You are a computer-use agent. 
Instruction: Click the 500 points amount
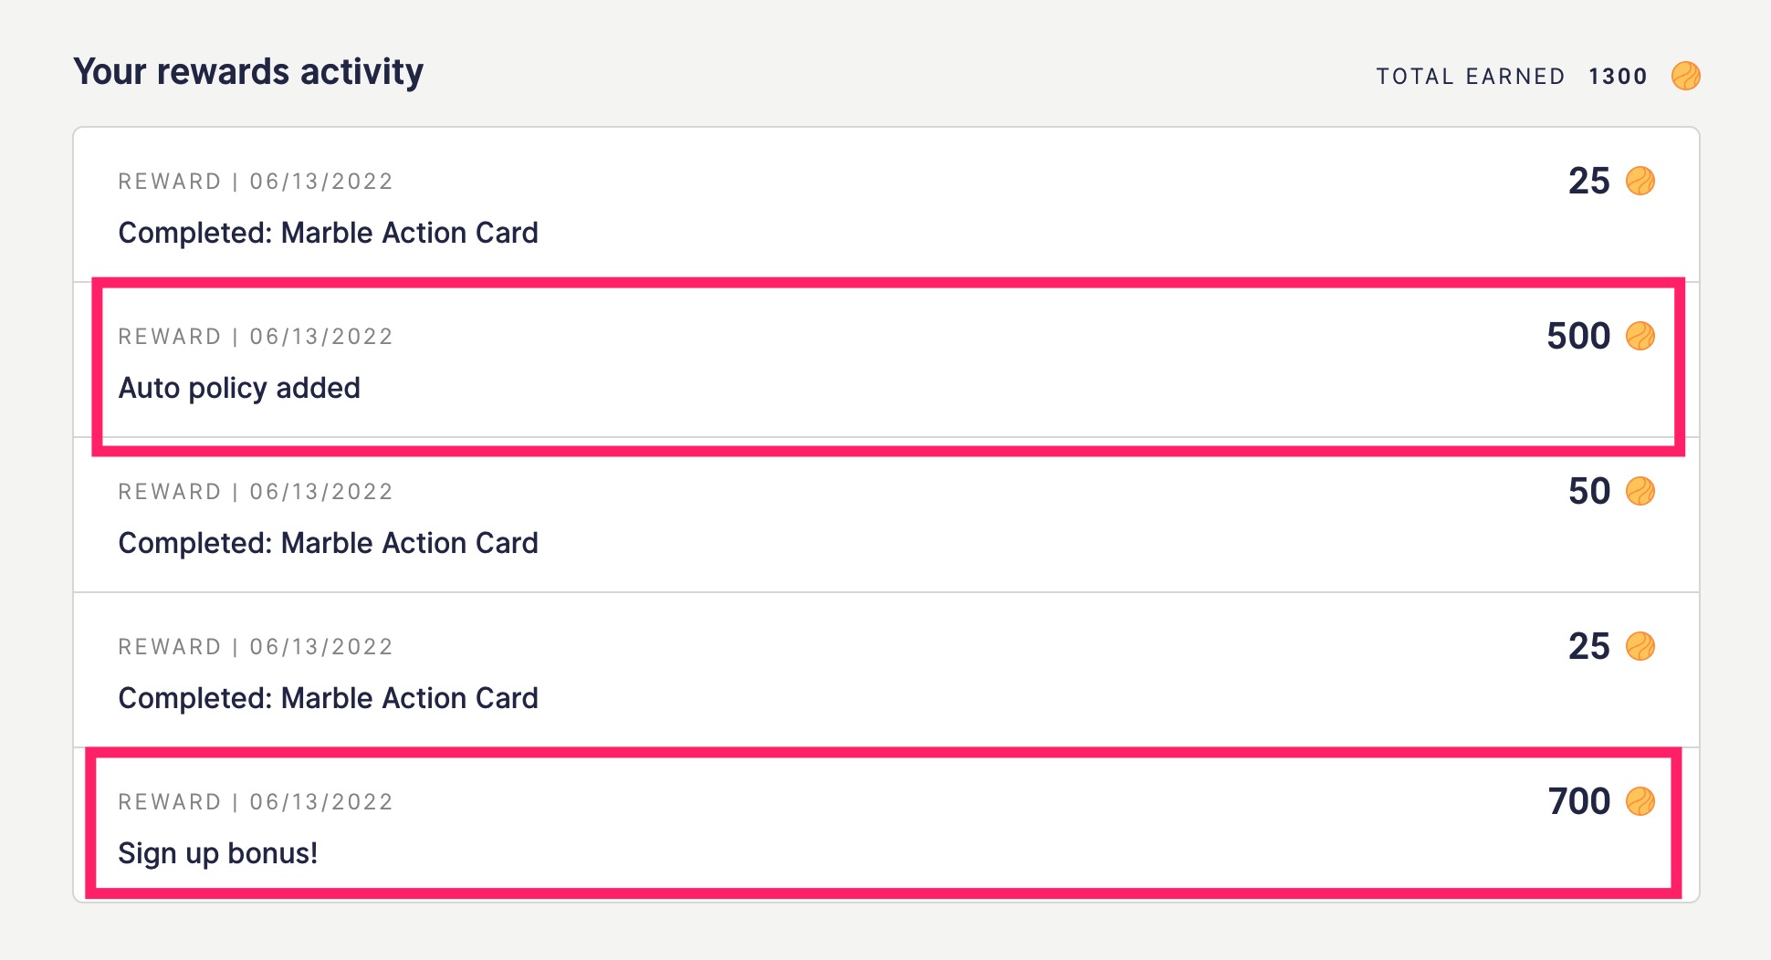[x=1578, y=336]
